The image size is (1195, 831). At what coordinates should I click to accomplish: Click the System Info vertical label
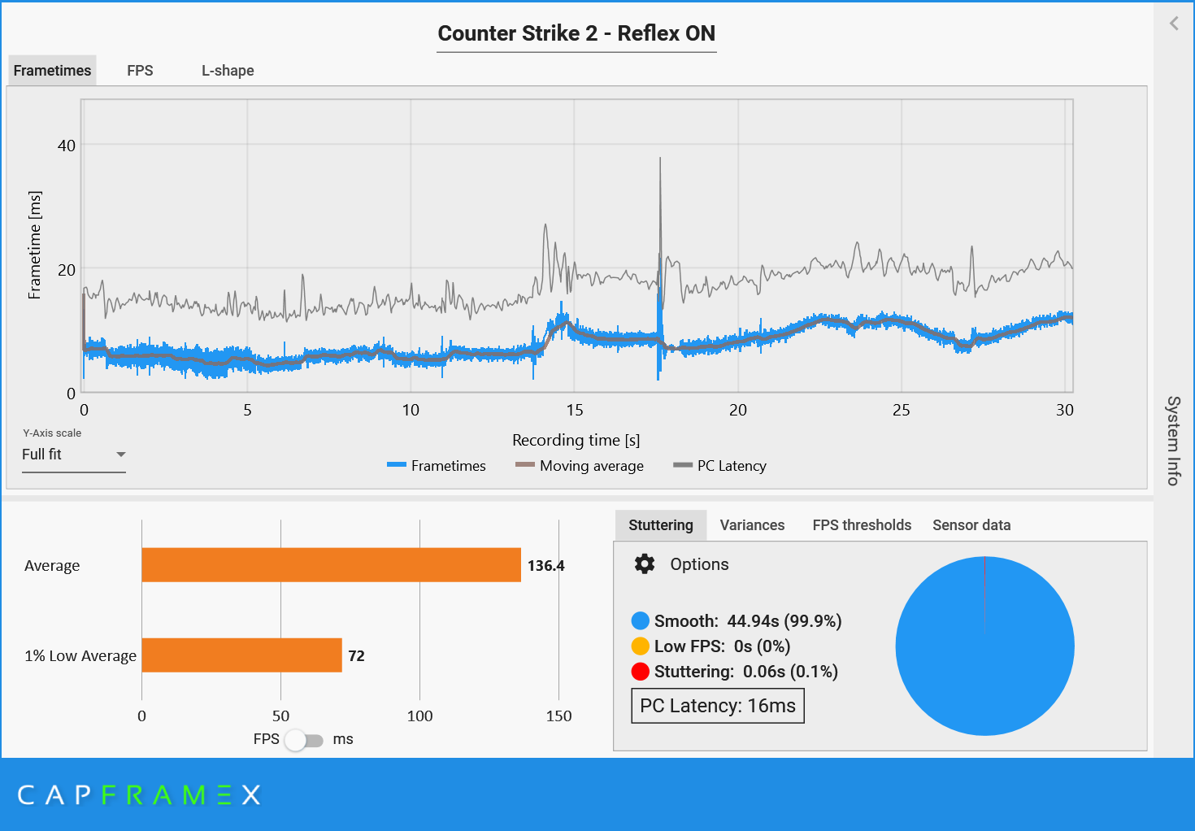[x=1173, y=441]
